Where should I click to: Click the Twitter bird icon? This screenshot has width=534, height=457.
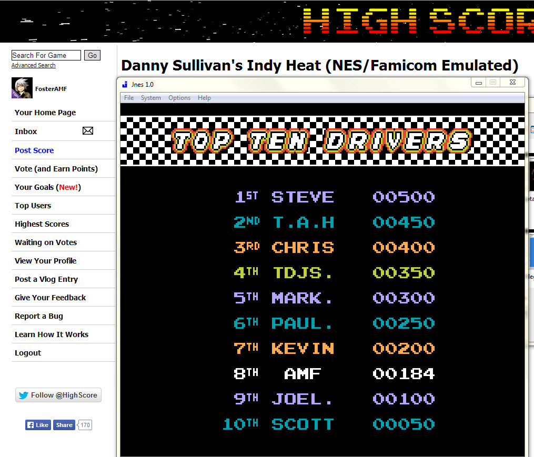click(x=24, y=395)
